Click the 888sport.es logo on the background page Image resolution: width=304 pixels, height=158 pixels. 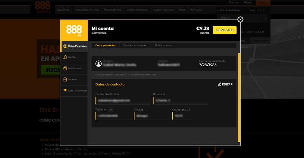coord(43,7)
